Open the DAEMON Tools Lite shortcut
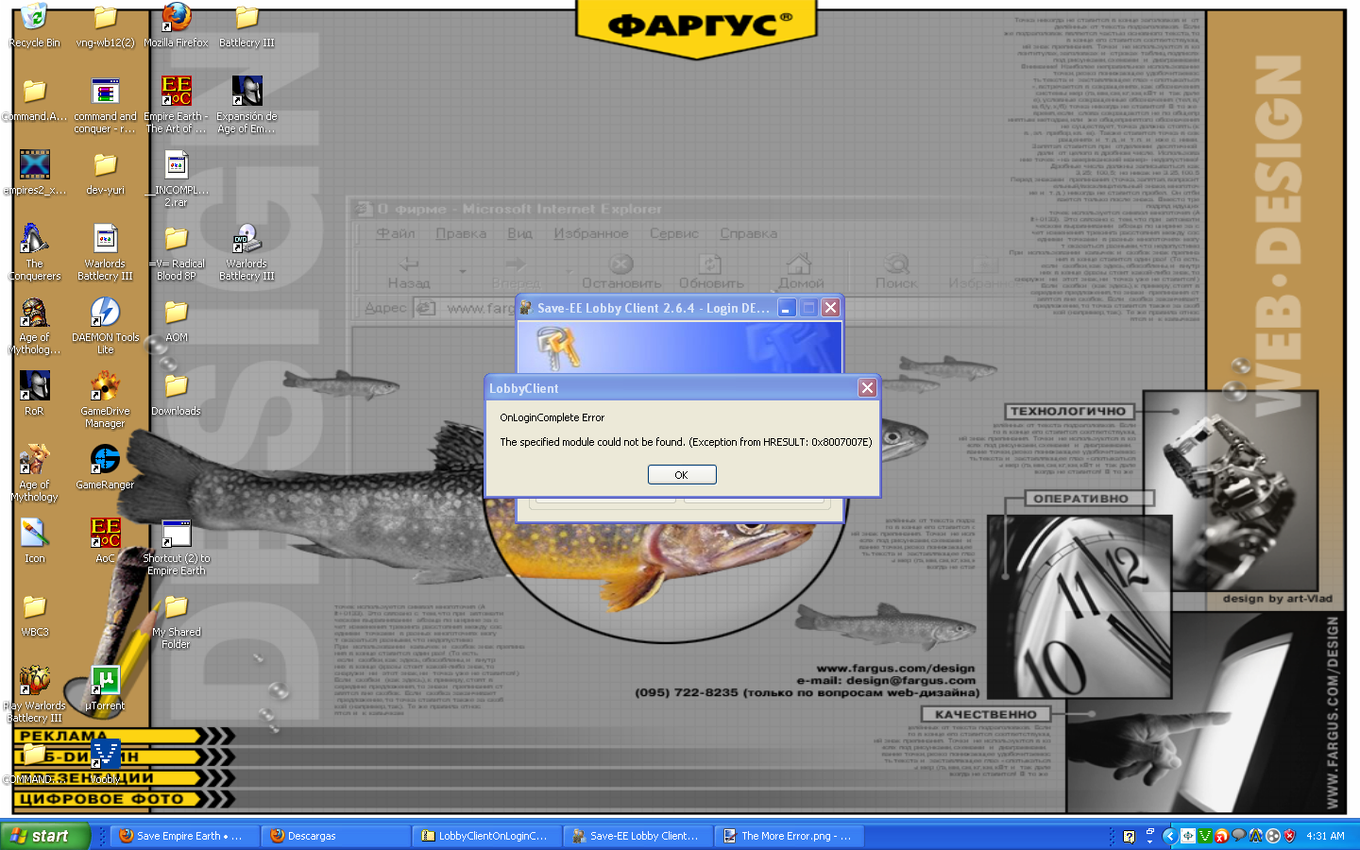 [105, 313]
